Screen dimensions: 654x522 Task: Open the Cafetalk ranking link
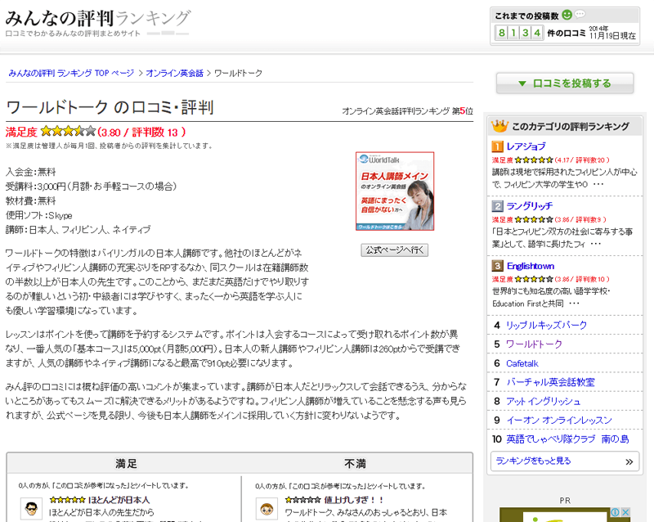click(522, 363)
